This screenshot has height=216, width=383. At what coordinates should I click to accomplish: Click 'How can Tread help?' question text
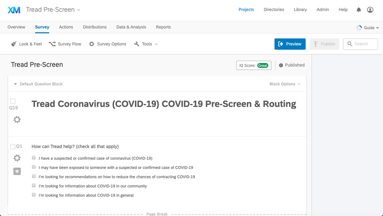[x=75, y=146]
